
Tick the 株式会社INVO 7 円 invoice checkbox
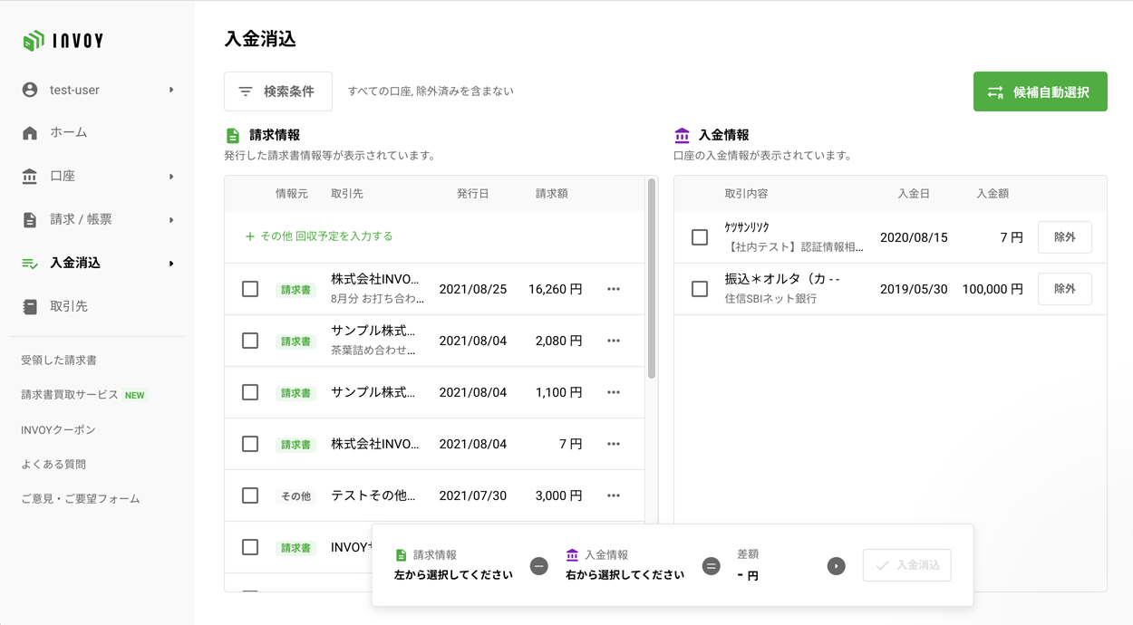pos(250,444)
